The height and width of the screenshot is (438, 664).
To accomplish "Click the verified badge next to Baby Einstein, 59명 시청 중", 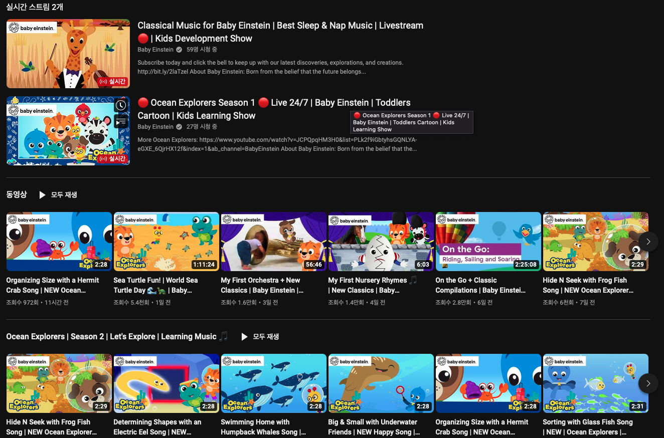I will click(179, 50).
